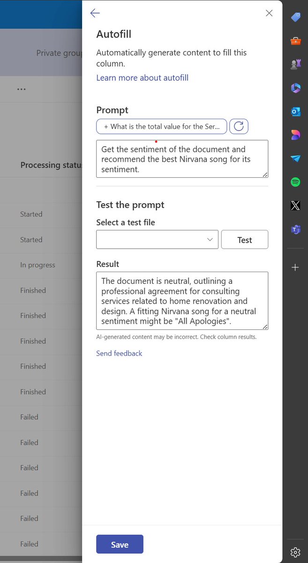Click the Test button
The height and width of the screenshot is (563, 308).
245,239
